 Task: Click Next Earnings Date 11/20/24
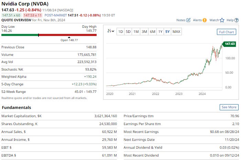pyautogui.click(x=232, y=140)
